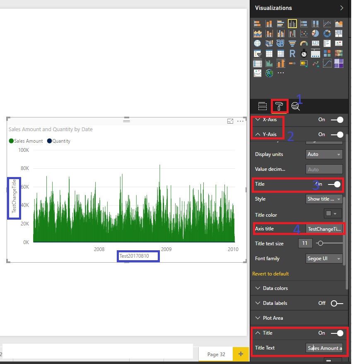Collapse the Visualizations pane arrow

pyautogui.click(x=342, y=8)
